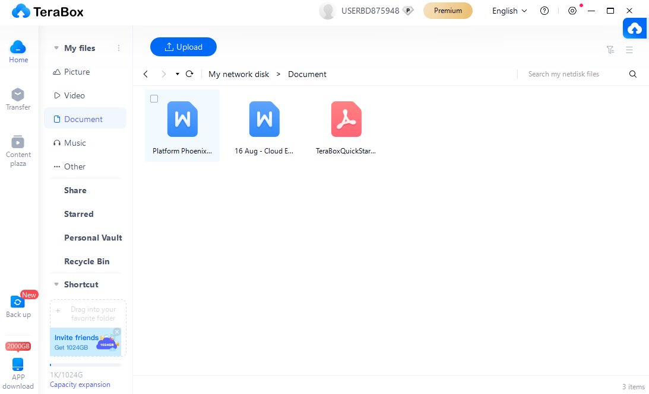Click Document in the breadcrumb path
Screen dimensions: 649x394
coord(307,74)
